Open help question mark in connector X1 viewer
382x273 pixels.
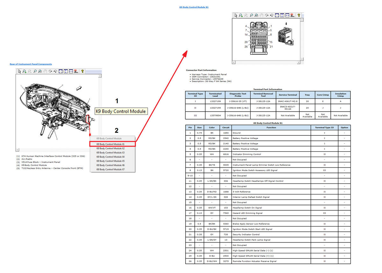299,15
